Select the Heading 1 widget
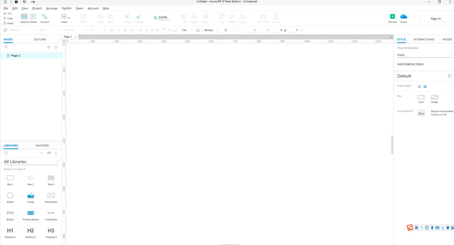The image size is (454, 245). [x=10, y=232]
